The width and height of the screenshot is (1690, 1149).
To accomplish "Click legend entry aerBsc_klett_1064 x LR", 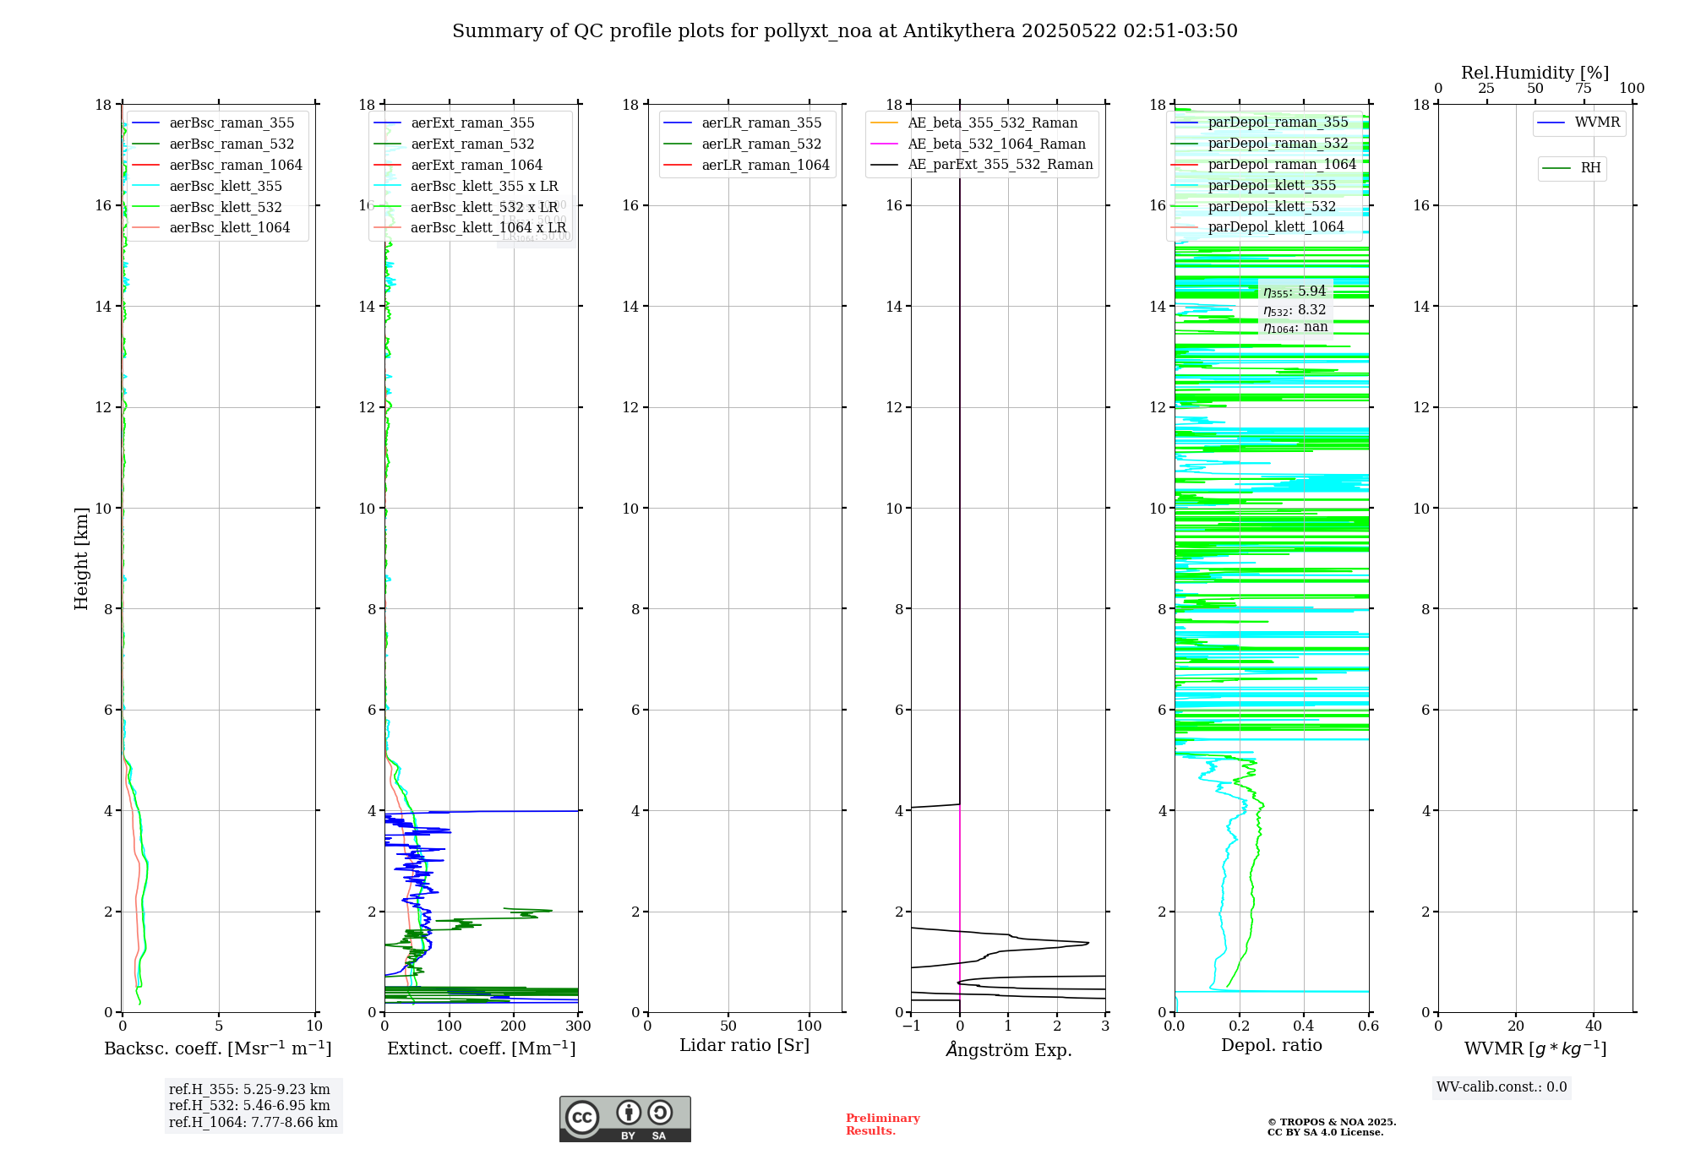I will [472, 228].
